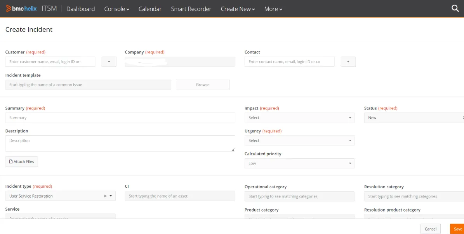Open the Console dropdown menu
Image resolution: width=464 pixels, height=234 pixels.
point(116,9)
